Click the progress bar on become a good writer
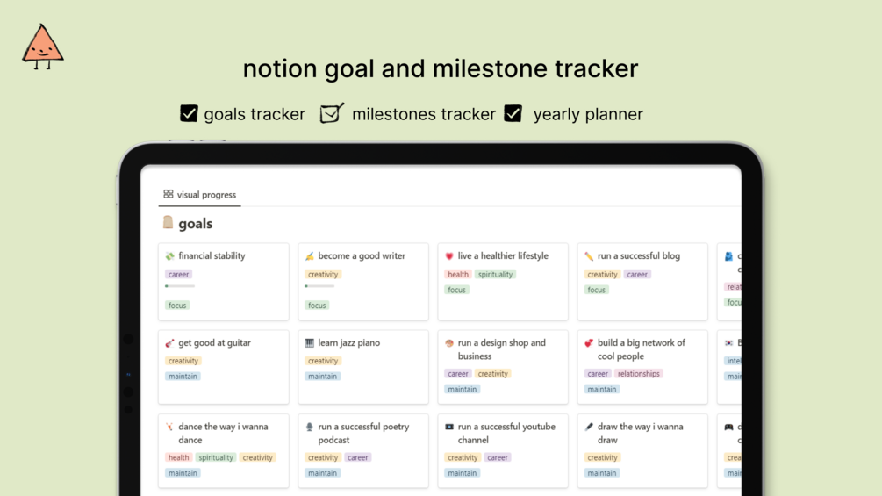The width and height of the screenshot is (882, 496). [x=319, y=286]
